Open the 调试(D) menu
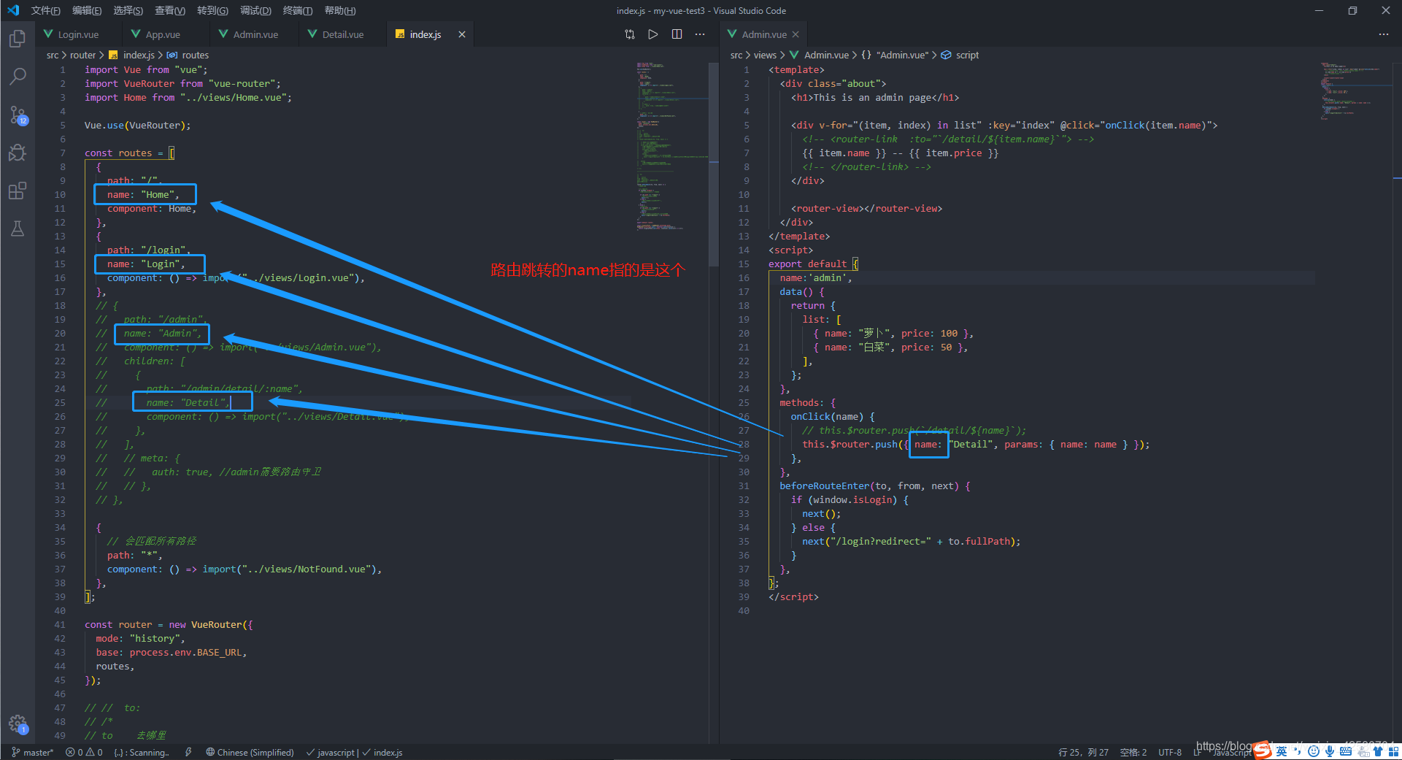Viewport: 1402px width, 760px height. pos(255,10)
